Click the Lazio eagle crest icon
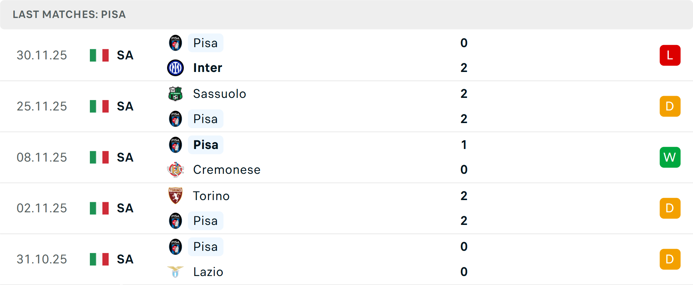This screenshot has width=693, height=285. coord(175,272)
